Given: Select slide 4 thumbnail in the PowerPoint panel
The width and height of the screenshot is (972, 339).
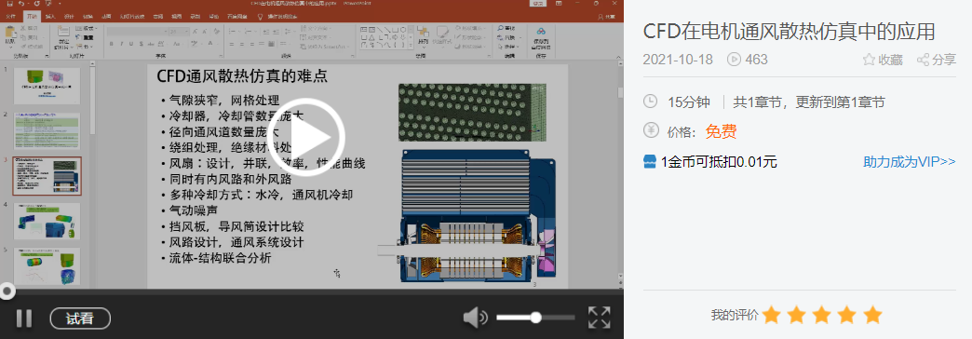Looking at the screenshot, I should click(47, 222).
